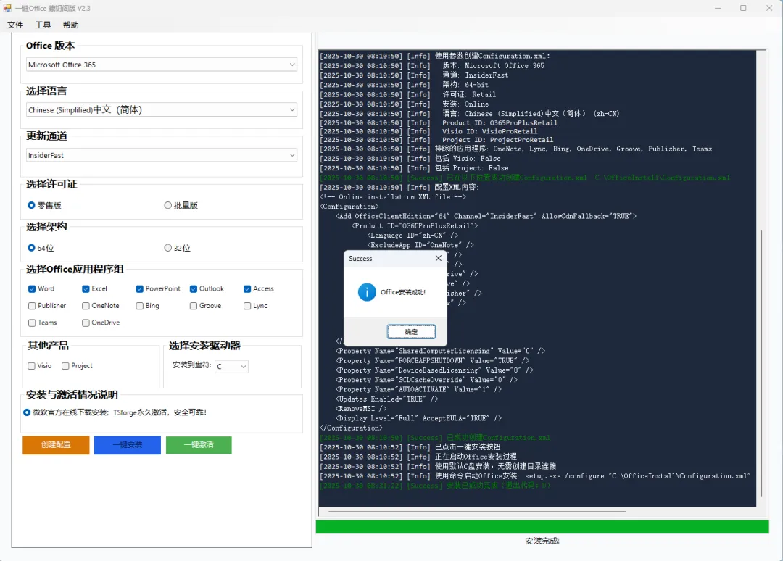The width and height of the screenshot is (783, 561).
Task: Open the 文件 menu
Action: click(x=15, y=25)
